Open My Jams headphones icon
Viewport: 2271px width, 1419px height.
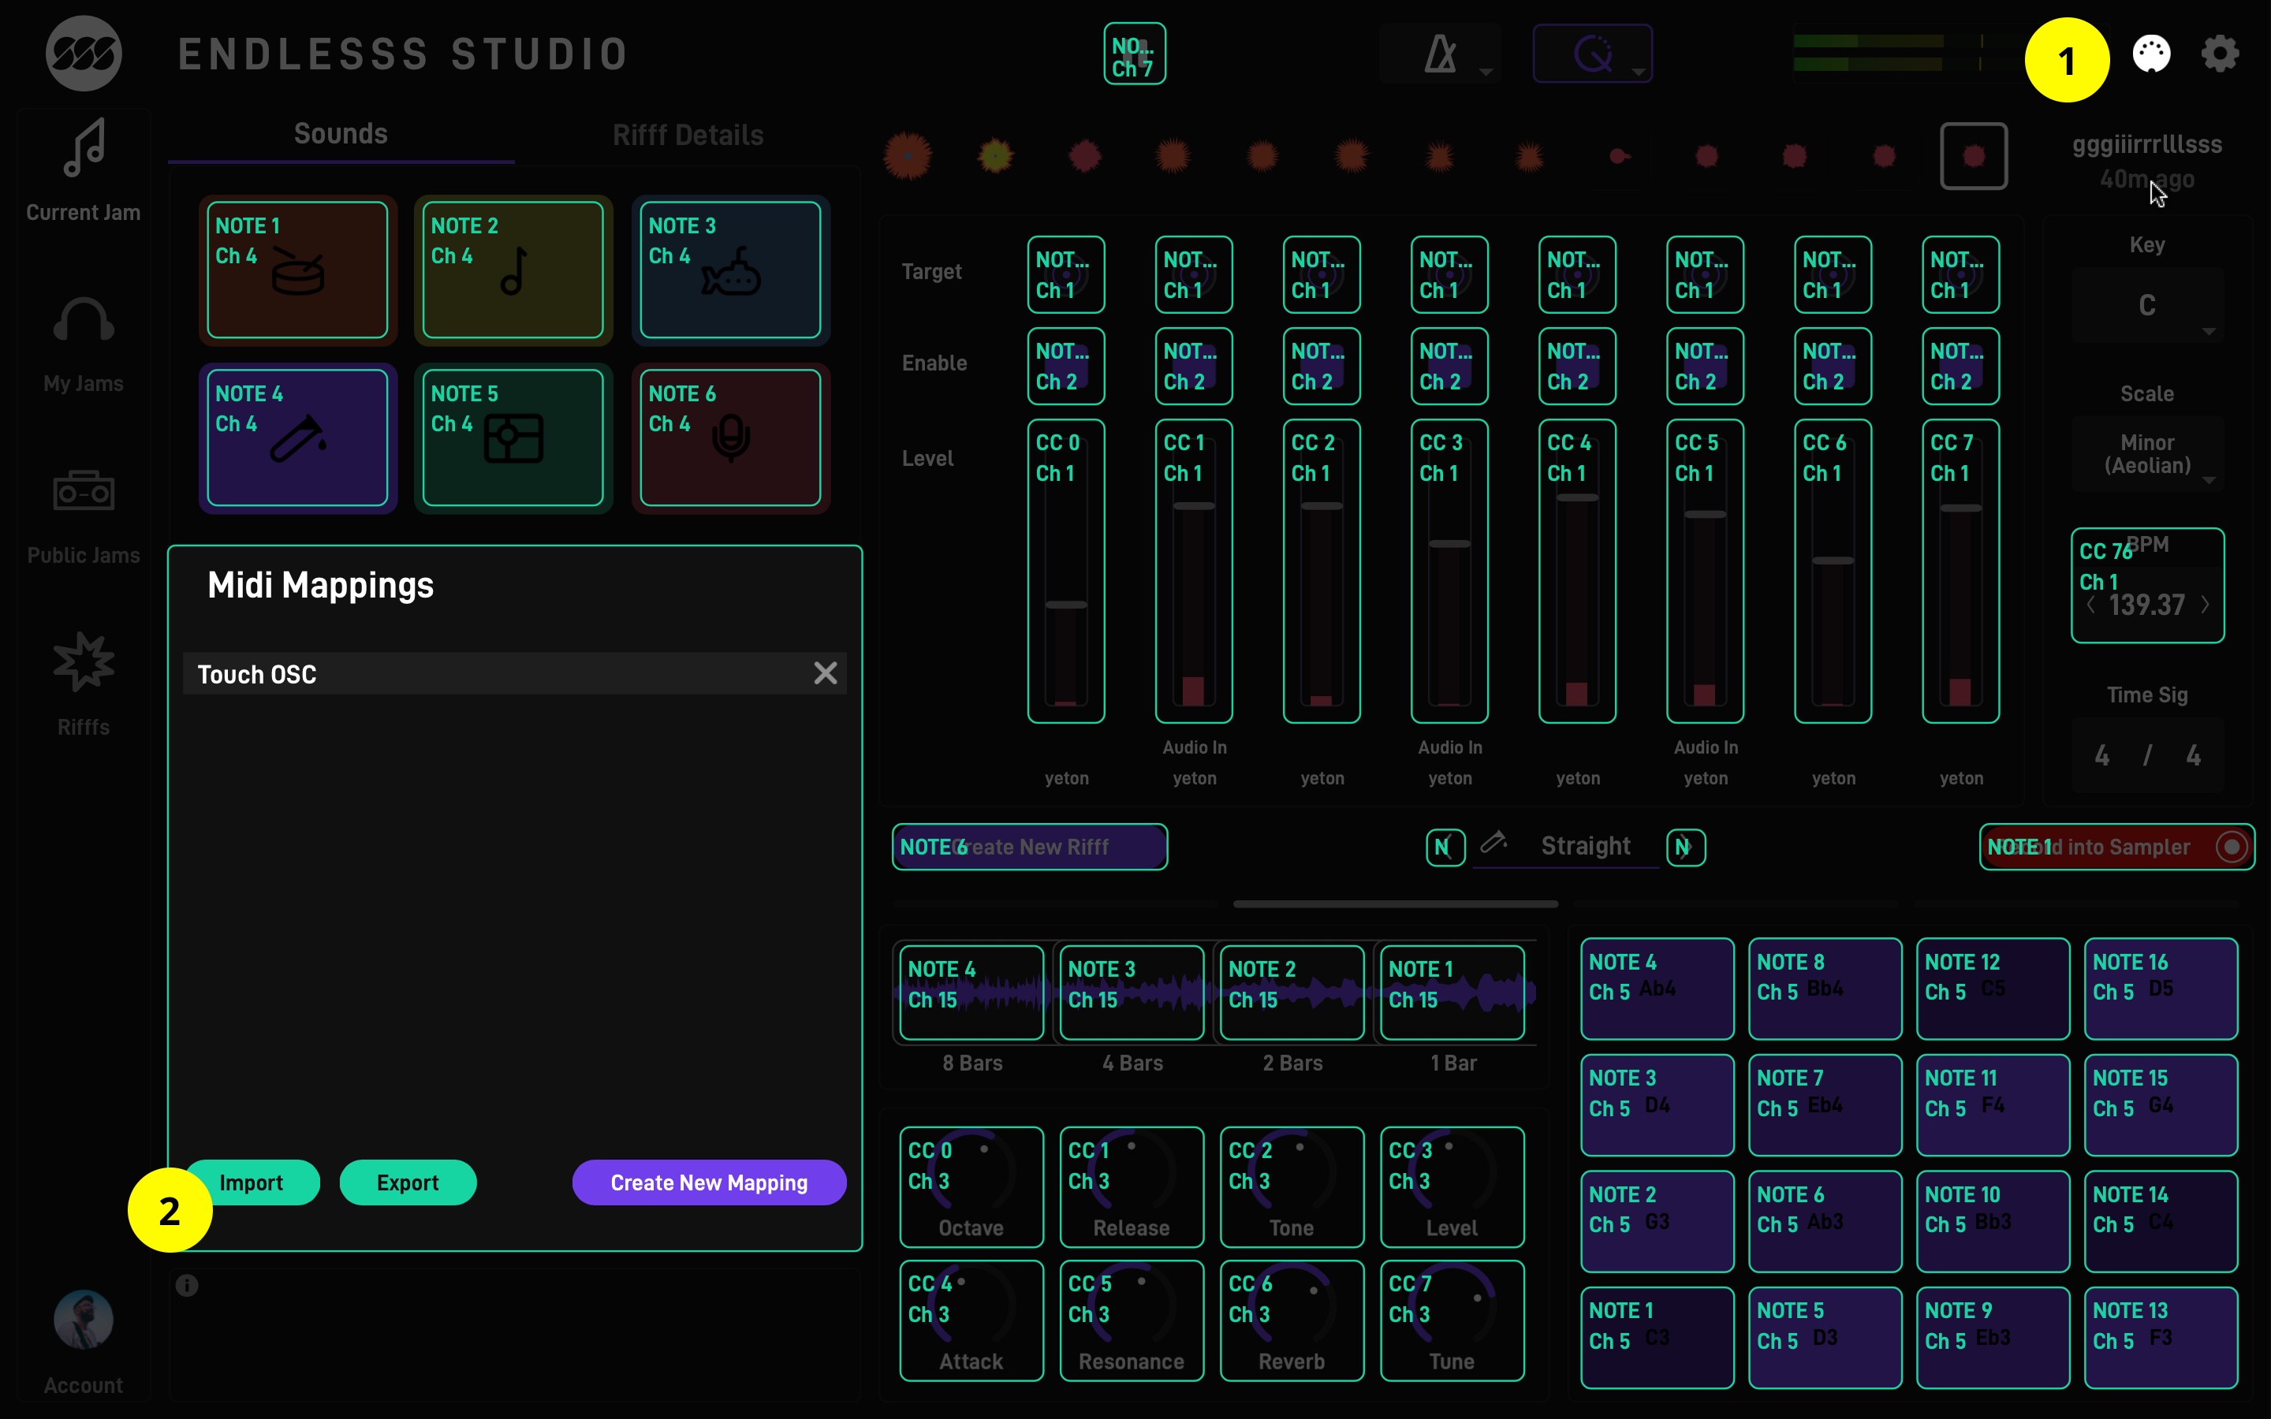(84, 321)
